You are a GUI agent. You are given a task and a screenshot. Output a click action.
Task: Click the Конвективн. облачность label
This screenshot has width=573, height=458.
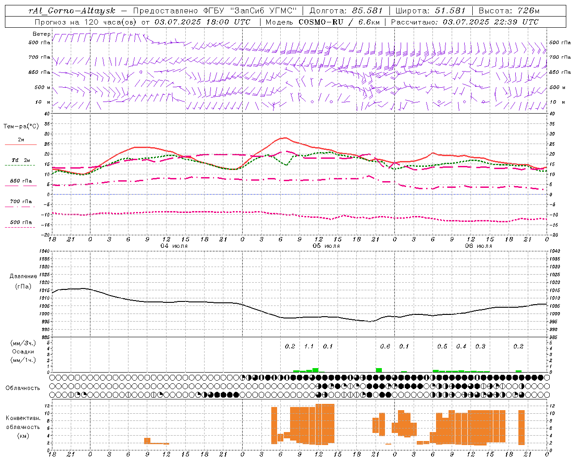coord(23,423)
